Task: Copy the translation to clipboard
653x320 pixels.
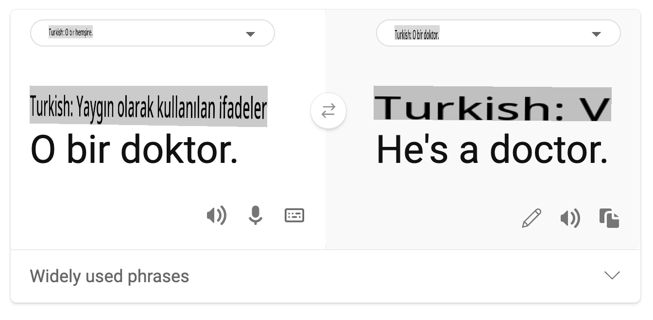Action: click(609, 218)
